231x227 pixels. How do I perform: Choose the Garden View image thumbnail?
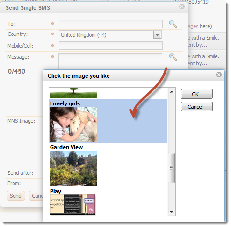(x=73, y=168)
